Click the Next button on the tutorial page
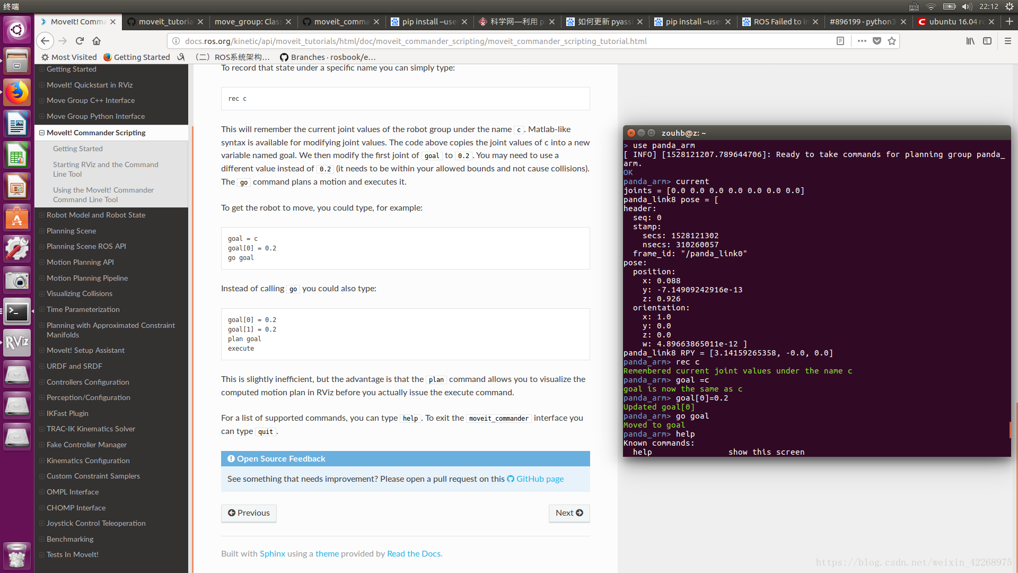This screenshot has width=1018, height=573. pyautogui.click(x=569, y=513)
